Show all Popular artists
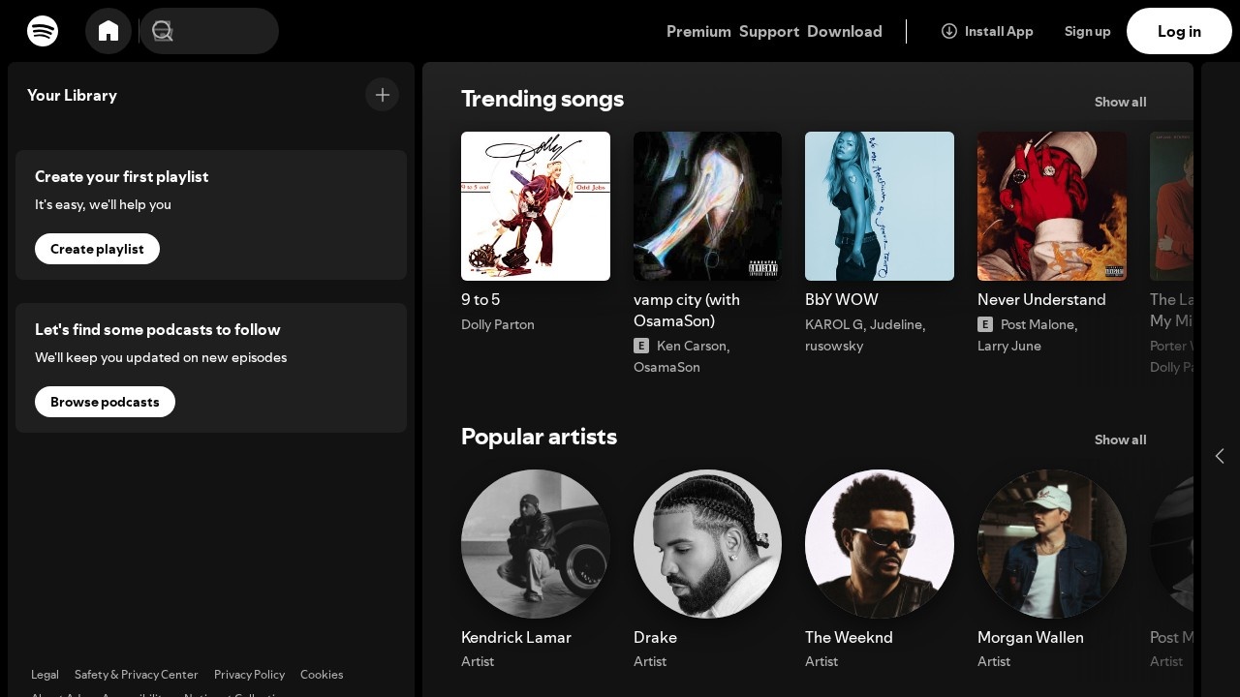Image resolution: width=1240 pixels, height=697 pixels. coord(1120,439)
